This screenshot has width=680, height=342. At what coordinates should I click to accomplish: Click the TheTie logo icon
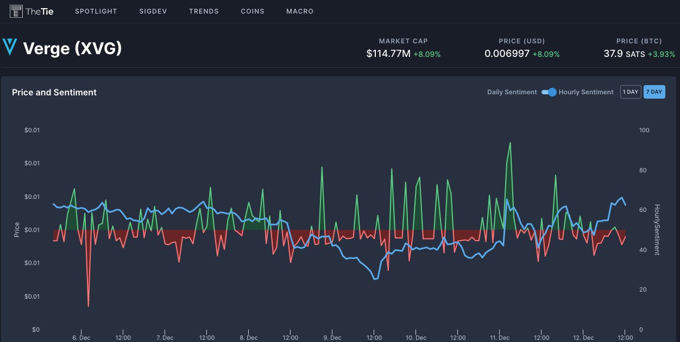(17, 11)
